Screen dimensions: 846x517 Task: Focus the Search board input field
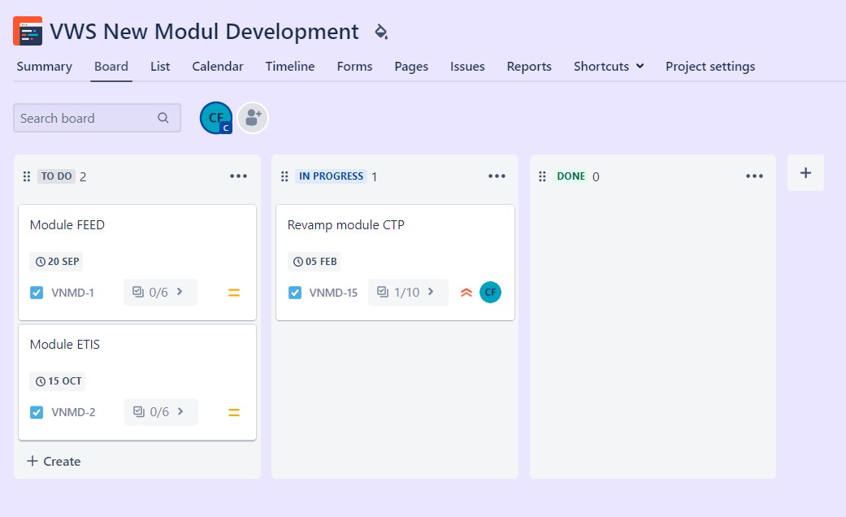pyautogui.click(x=98, y=118)
